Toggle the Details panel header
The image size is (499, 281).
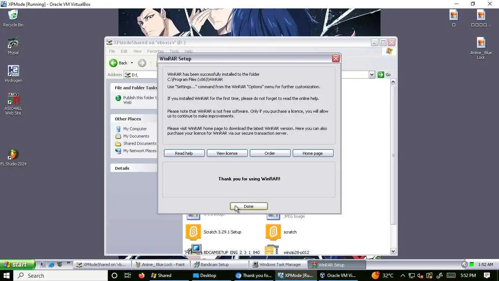134,168
